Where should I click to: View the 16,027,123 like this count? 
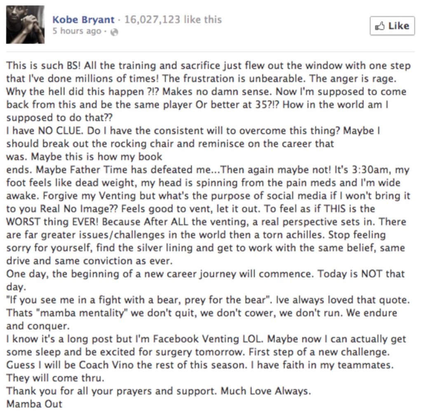click(x=173, y=19)
